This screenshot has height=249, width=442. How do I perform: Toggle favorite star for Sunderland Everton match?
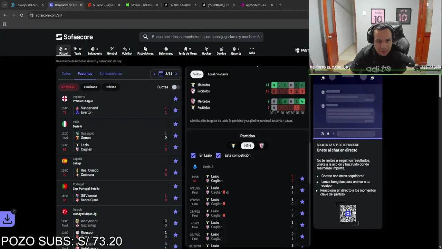pyautogui.click(x=175, y=110)
